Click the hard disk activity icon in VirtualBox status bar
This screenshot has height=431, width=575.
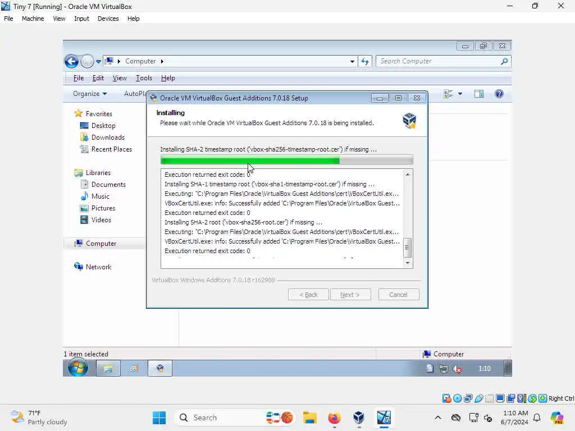point(446,398)
